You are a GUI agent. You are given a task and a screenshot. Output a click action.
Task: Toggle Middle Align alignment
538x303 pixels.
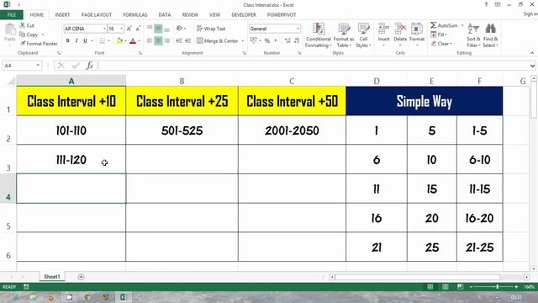158,29
